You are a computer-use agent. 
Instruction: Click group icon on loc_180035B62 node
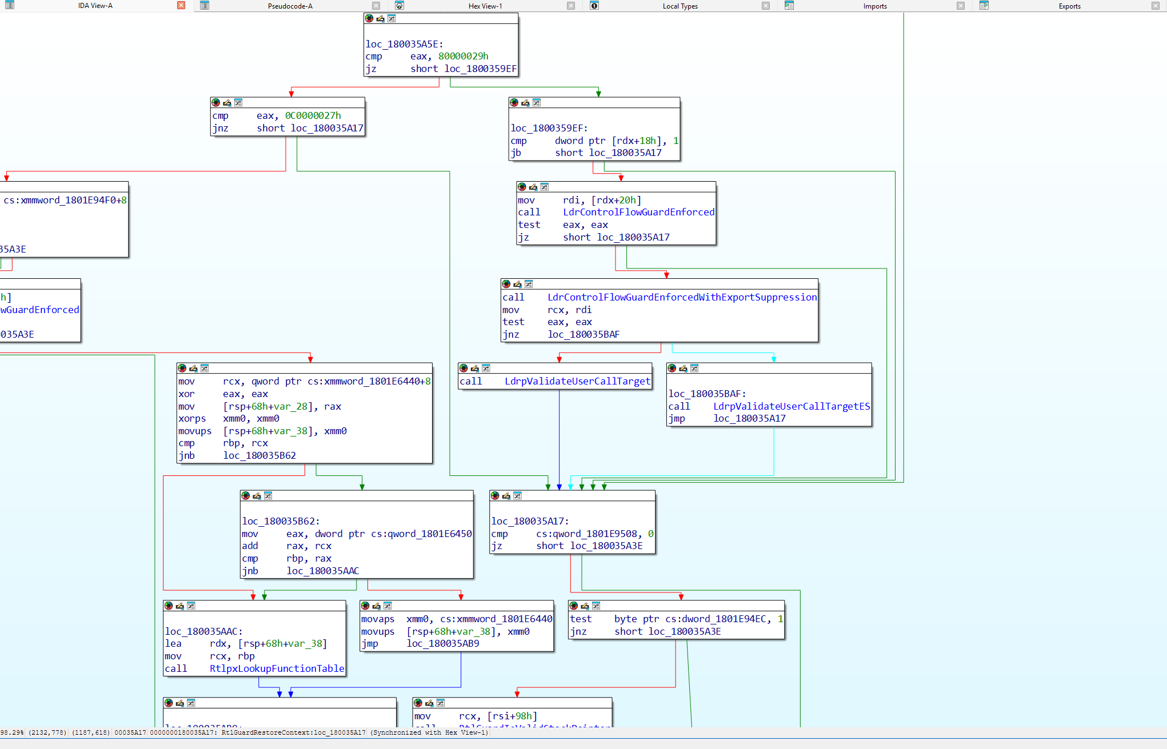click(268, 496)
